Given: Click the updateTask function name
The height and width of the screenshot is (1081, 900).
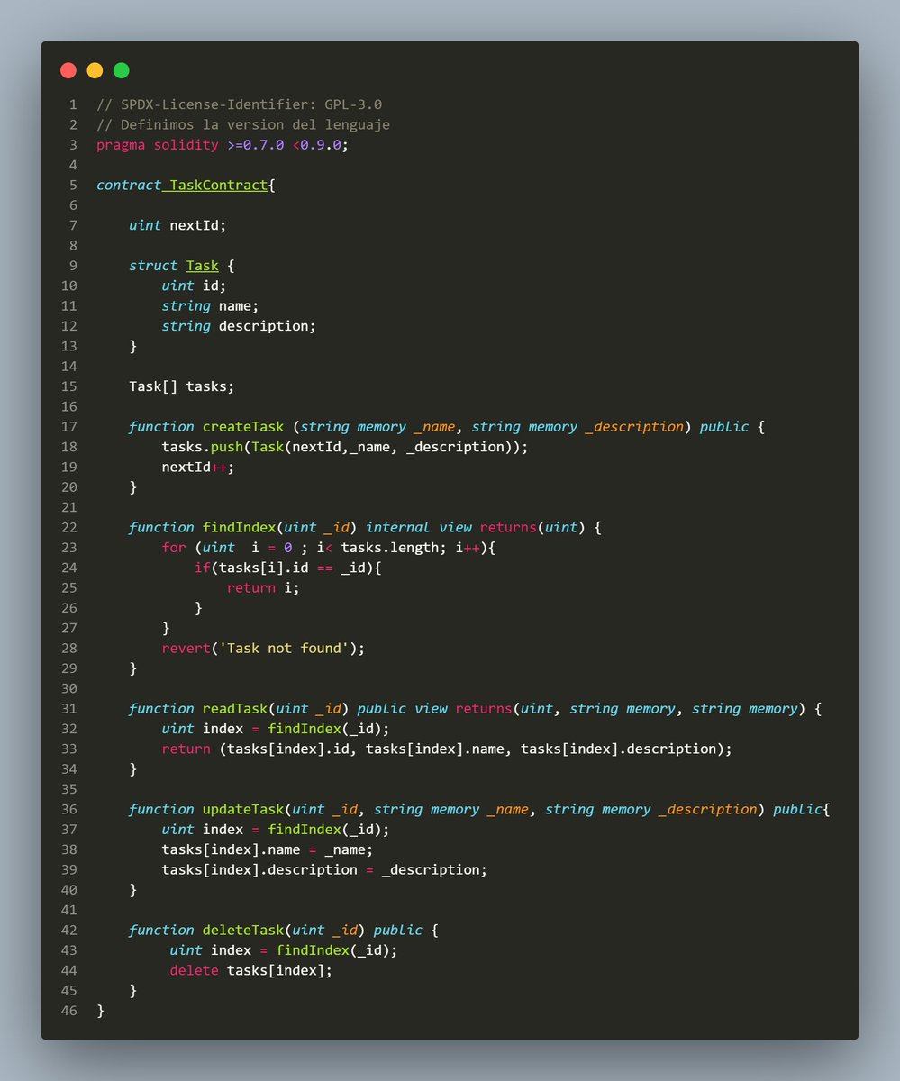Looking at the screenshot, I should coord(243,809).
